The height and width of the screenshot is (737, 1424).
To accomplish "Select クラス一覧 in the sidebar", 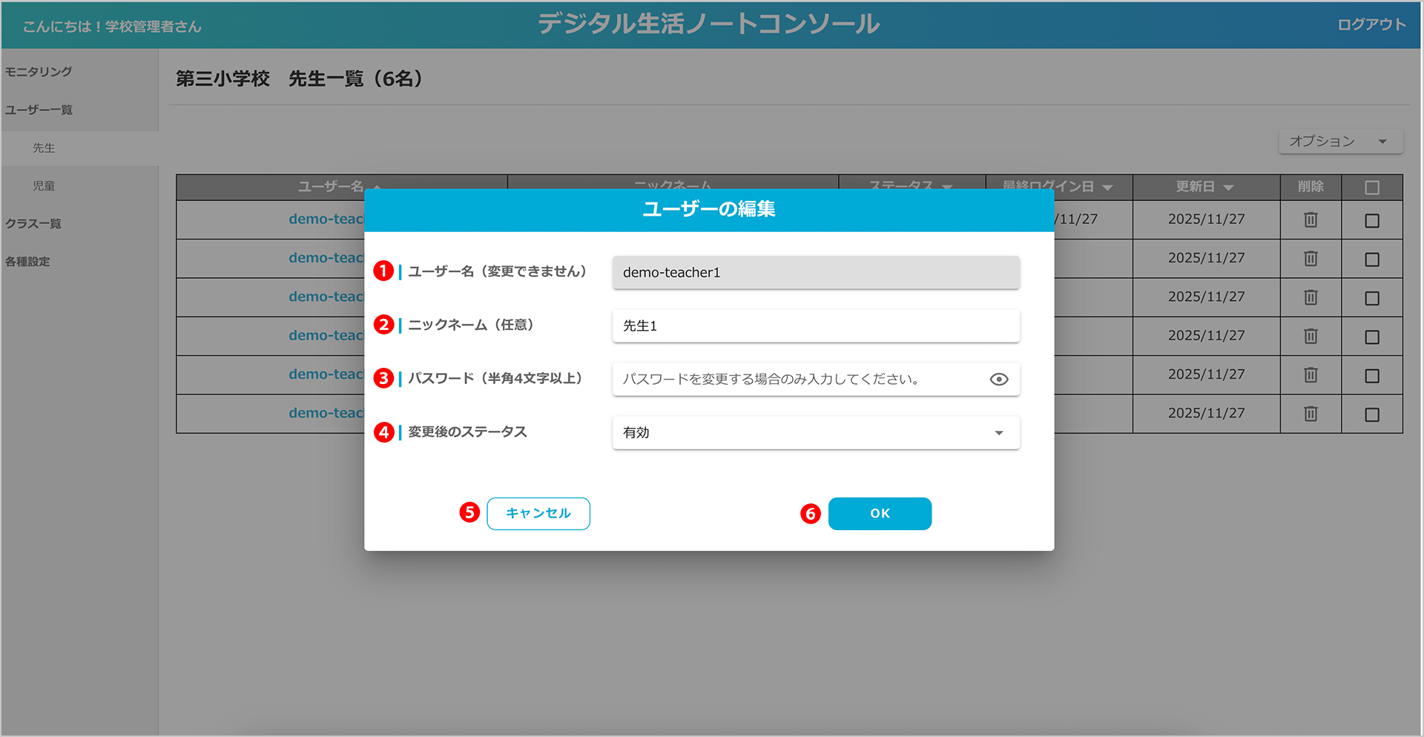I will point(33,224).
